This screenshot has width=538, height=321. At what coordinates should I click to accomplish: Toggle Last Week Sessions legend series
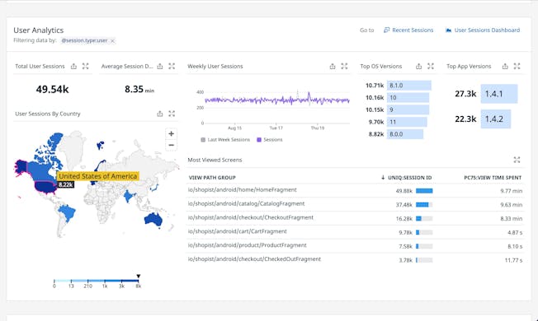point(225,140)
